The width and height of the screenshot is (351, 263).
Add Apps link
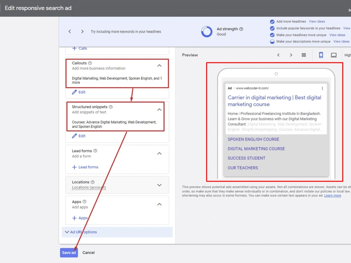[x=83, y=218]
